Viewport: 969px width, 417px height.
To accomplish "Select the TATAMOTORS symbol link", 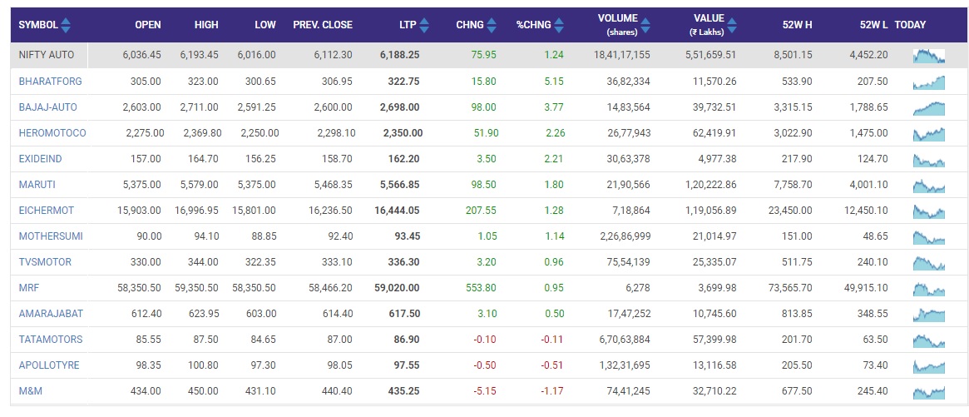I will pos(51,340).
